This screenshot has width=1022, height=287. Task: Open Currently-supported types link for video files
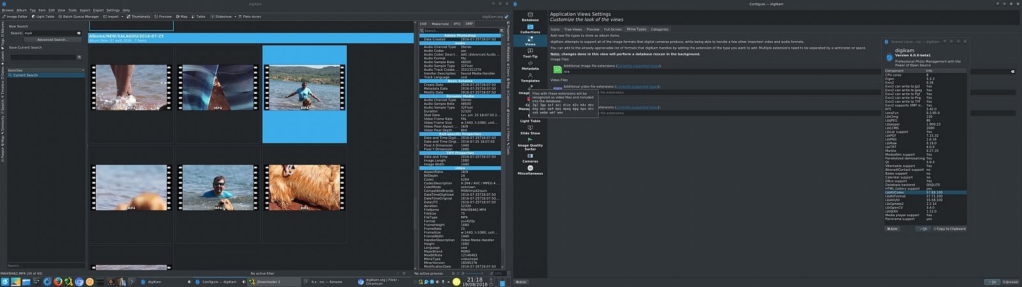click(637, 87)
